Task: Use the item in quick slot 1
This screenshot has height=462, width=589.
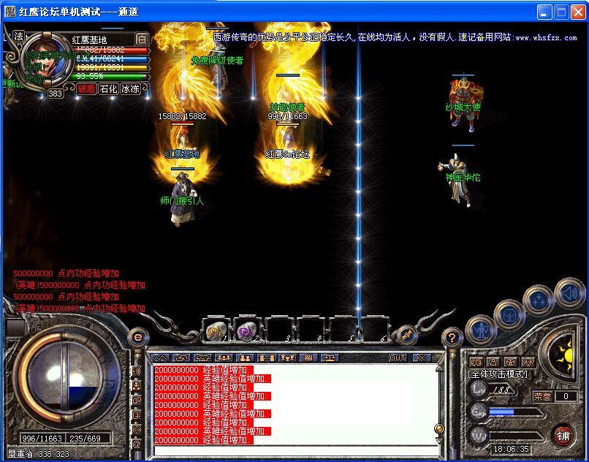Action: click(x=215, y=330)
